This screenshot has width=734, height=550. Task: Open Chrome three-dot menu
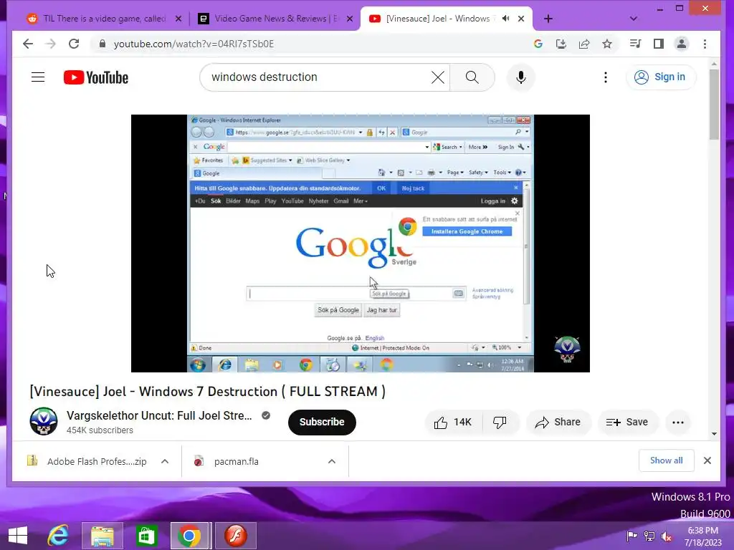(705, 44)
